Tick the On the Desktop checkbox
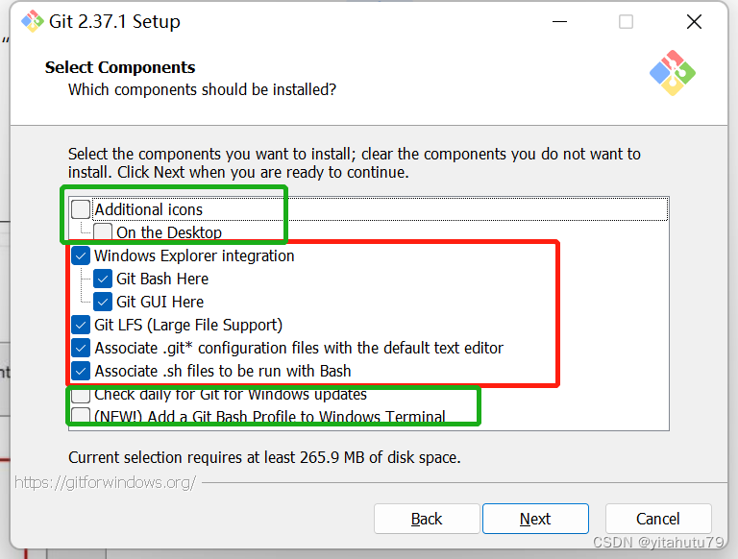738x559 pixels. pos(104,232)
